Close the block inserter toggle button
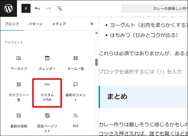The width and height of the screenshot is (188, 136). tap(26, 8)
